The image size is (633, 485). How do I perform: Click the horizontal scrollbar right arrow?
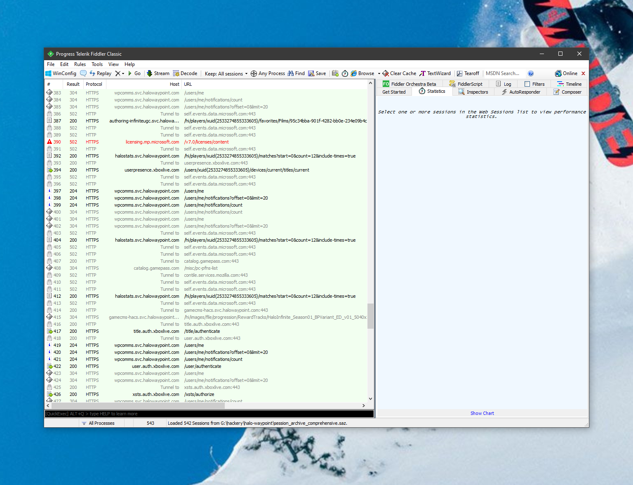363,406
